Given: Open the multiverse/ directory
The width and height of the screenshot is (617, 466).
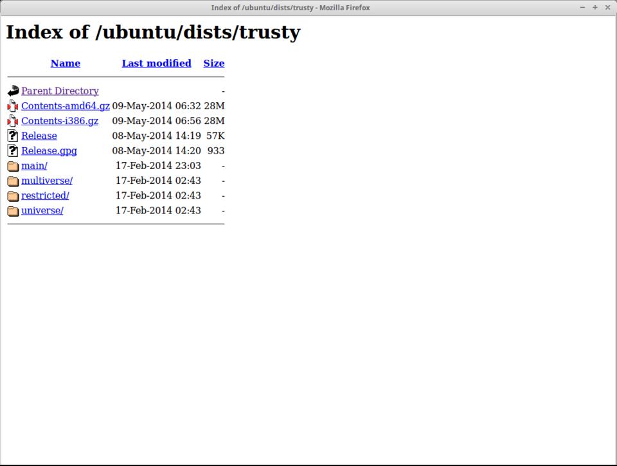Looking at the screenshot, I should click(x=47, y=181).
